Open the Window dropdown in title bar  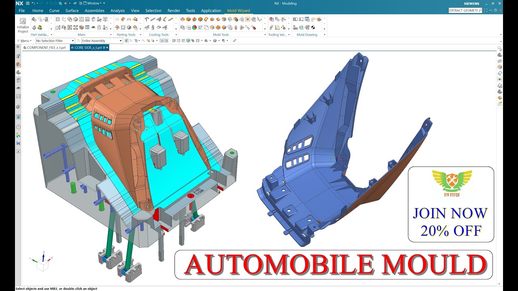[x=93, y=3]
